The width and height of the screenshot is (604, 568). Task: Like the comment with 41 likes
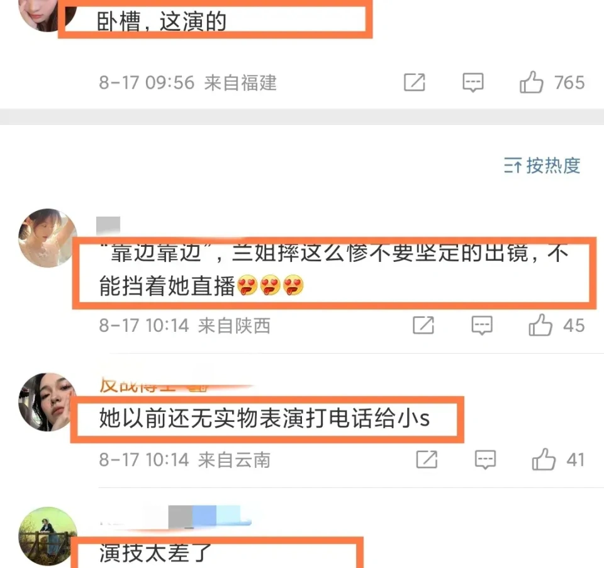pyautogui.click(x=544, y=459)
